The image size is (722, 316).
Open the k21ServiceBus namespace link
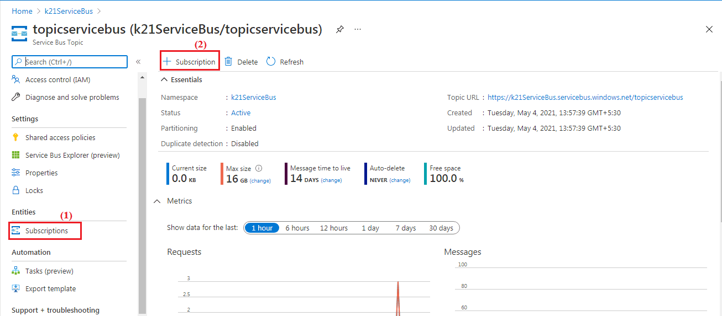(253, 98)
